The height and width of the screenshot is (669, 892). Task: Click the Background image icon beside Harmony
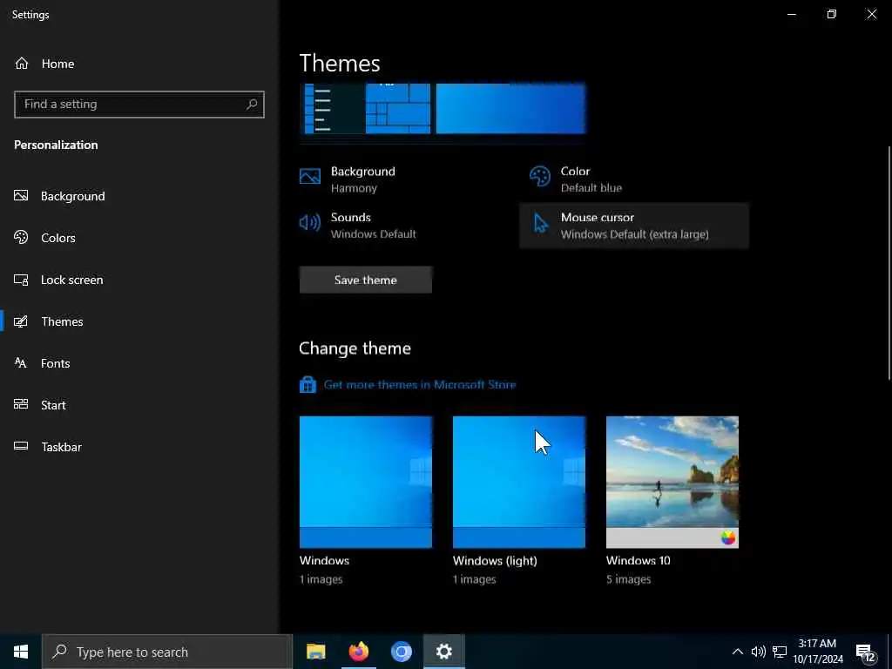pos(310,176)
